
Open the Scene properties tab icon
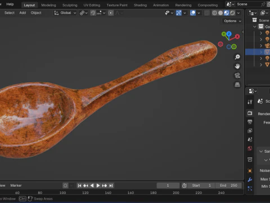250,139
